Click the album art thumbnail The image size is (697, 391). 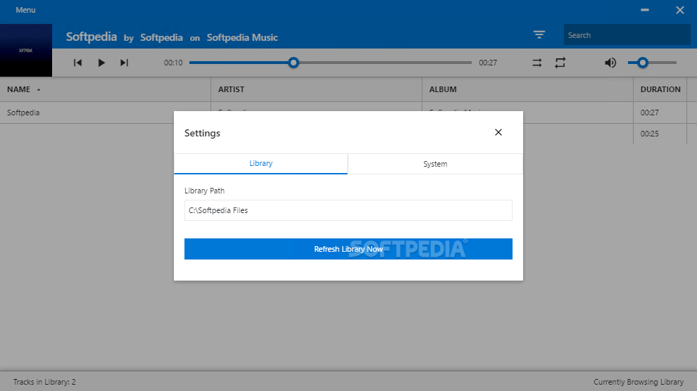pyautogui.click(x=26, y=50)
